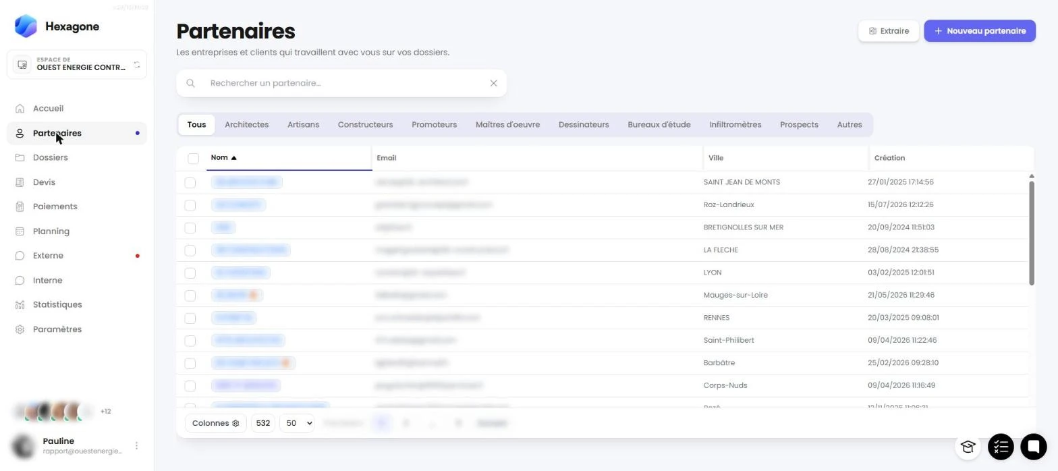Expand the OUEST ENERGIE workspace selector

click(77, 65)
